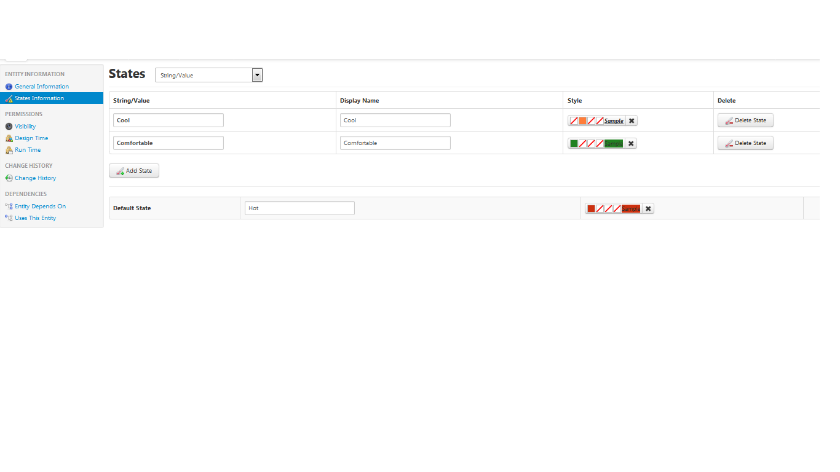Viewport: 840px width, 472px height.
Task: Clear the Cool row style with X
Action: (x=632, y=121)
